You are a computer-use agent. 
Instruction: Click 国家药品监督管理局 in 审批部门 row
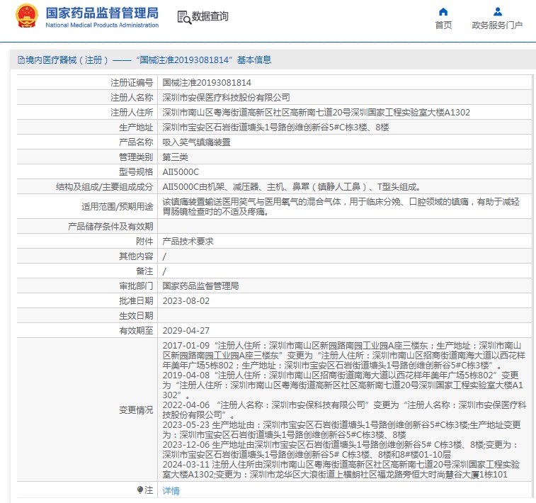(200, 286)
